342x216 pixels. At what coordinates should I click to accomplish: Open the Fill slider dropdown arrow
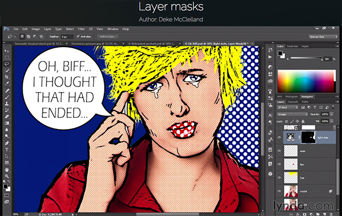[332, 121]
